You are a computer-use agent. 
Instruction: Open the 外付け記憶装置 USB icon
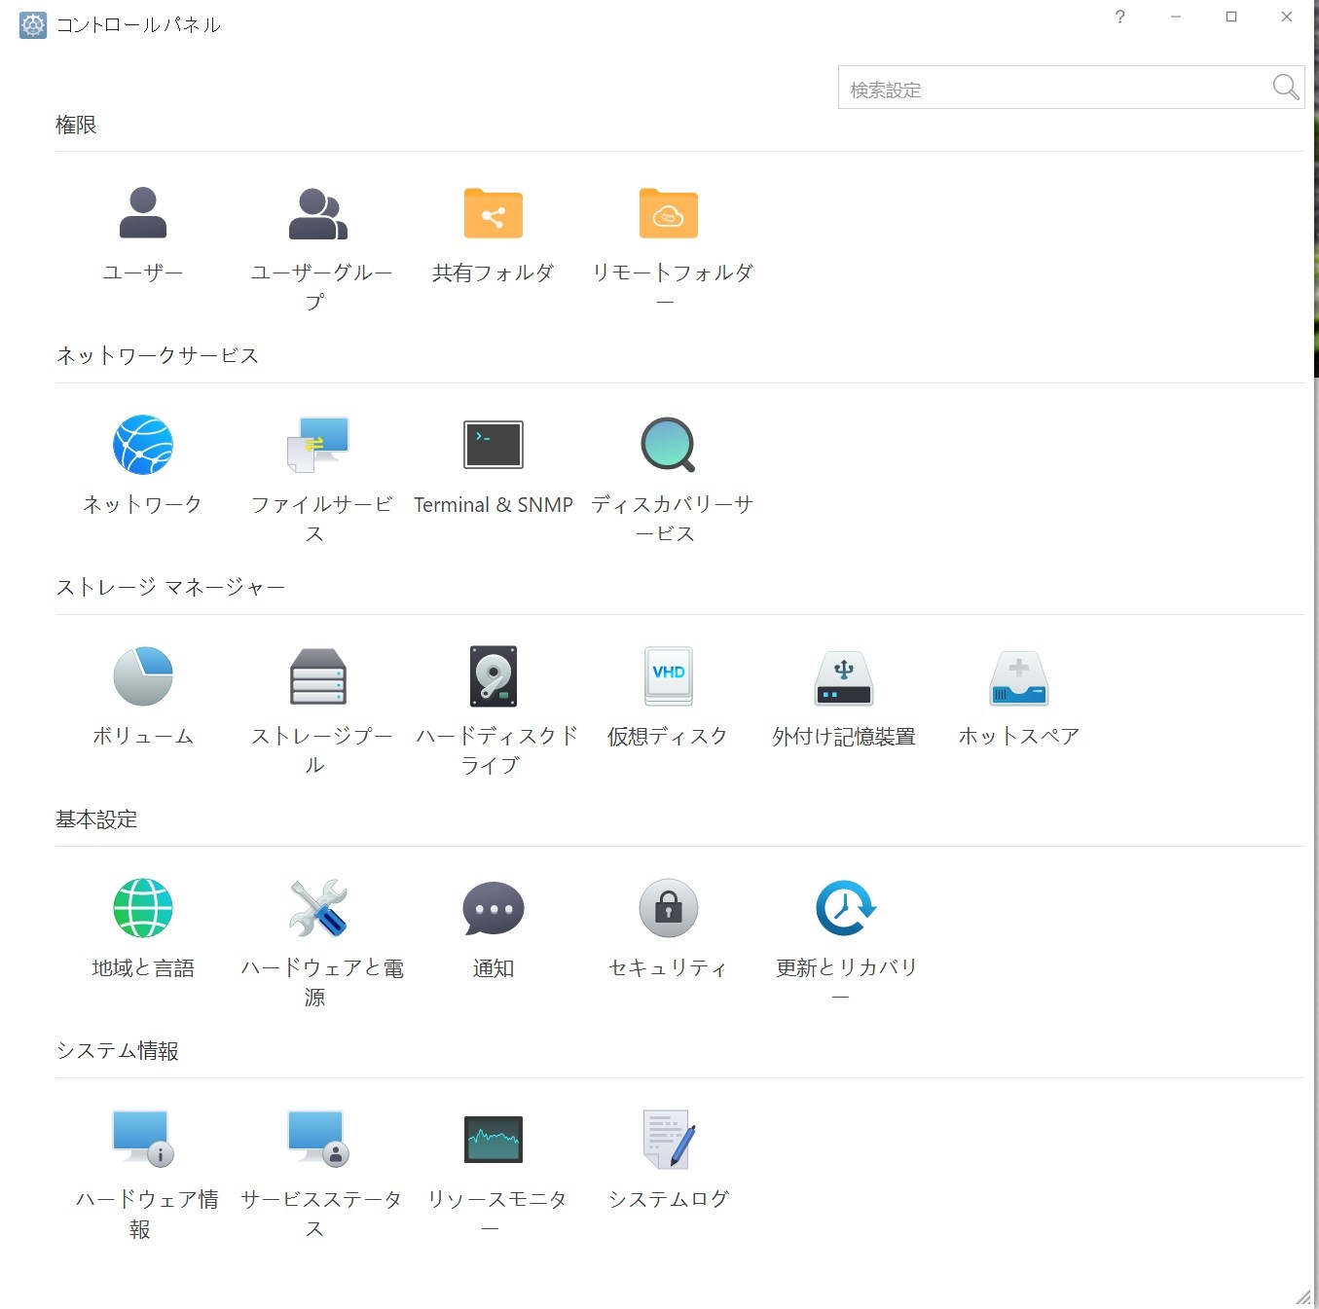click(x=844, y=676)
